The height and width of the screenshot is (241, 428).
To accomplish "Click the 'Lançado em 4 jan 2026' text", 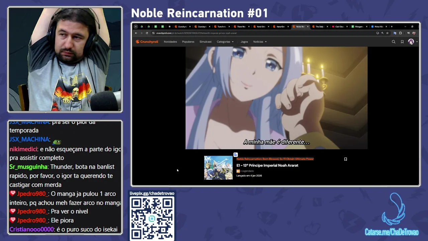I will pos(249,176).
